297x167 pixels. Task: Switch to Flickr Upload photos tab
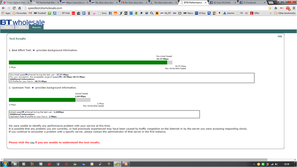[x=16, y=3]
